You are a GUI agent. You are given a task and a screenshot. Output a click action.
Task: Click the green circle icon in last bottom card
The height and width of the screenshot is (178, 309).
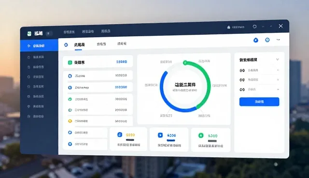201,135
